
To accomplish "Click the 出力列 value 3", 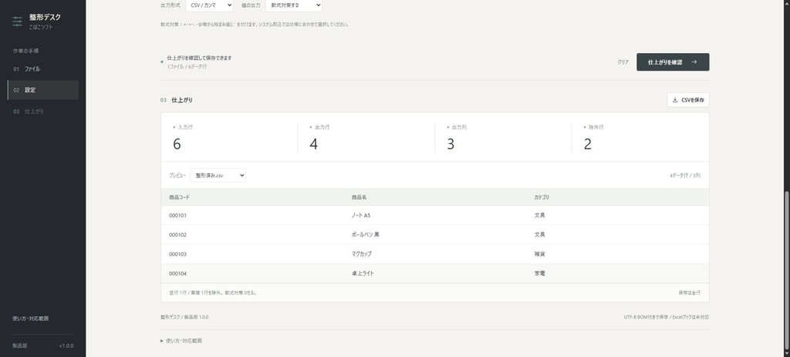I will click(x=451, y=145).
